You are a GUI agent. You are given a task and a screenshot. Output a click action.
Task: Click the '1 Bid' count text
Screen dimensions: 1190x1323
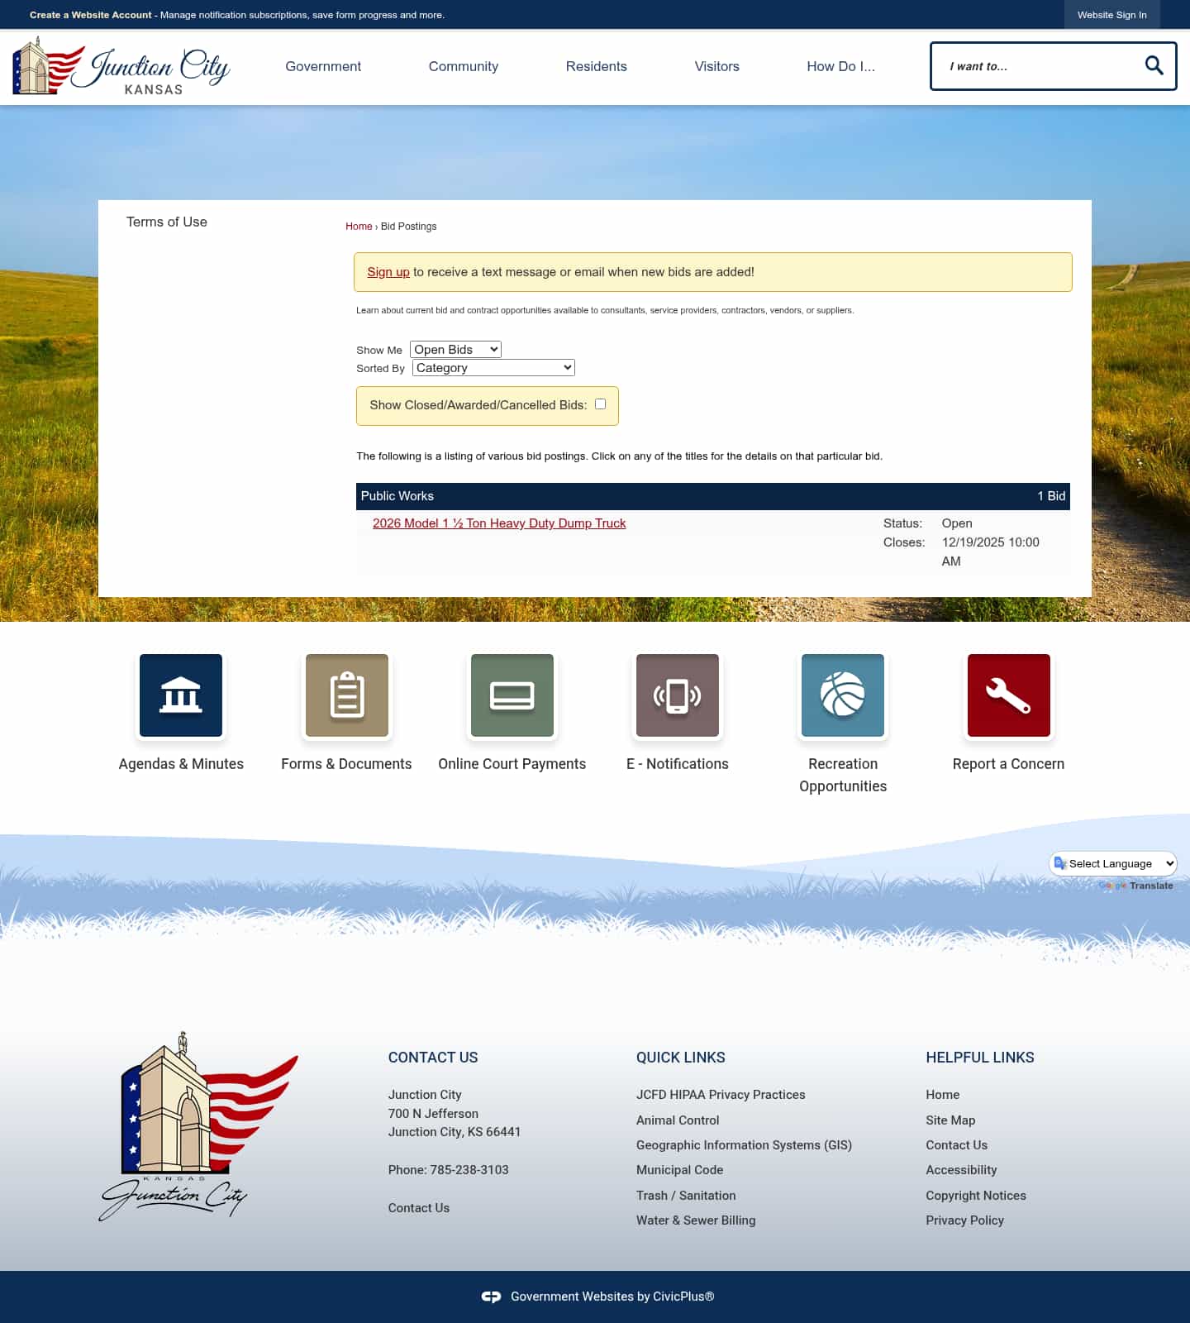pyautogui.click(x=1051, y=496)
